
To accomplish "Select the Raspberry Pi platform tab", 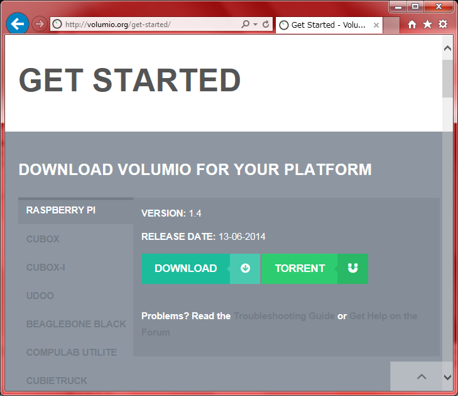I will 75,210.
